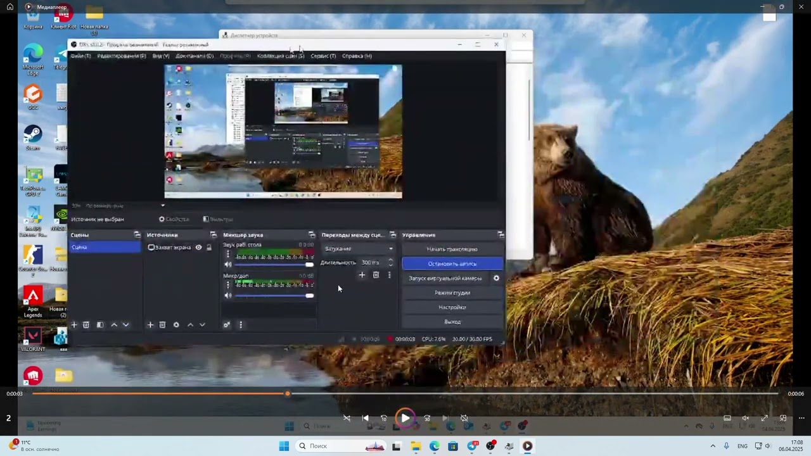Remove the scene transition with the trash icon
Image resolution: width=811 pixels, height=456 pixels.
coord(376,275)
